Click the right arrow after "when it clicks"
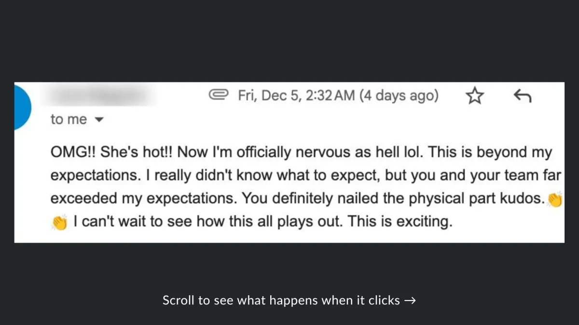 point(410,301)
